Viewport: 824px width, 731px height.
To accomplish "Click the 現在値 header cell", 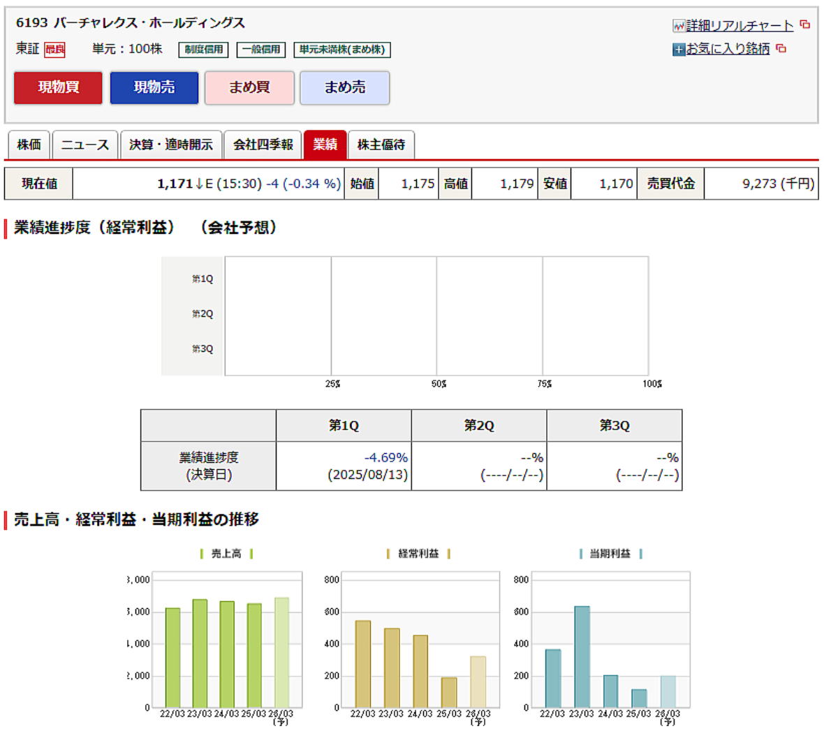I will point(39,184).
